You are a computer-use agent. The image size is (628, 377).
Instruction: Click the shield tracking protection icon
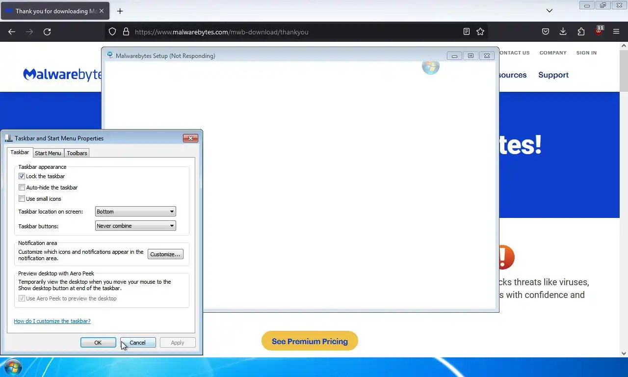pyautogui.click(x=112, y=31)
